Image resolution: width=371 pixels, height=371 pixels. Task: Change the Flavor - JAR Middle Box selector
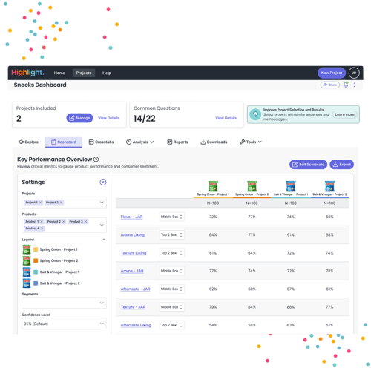coord(172,217)
